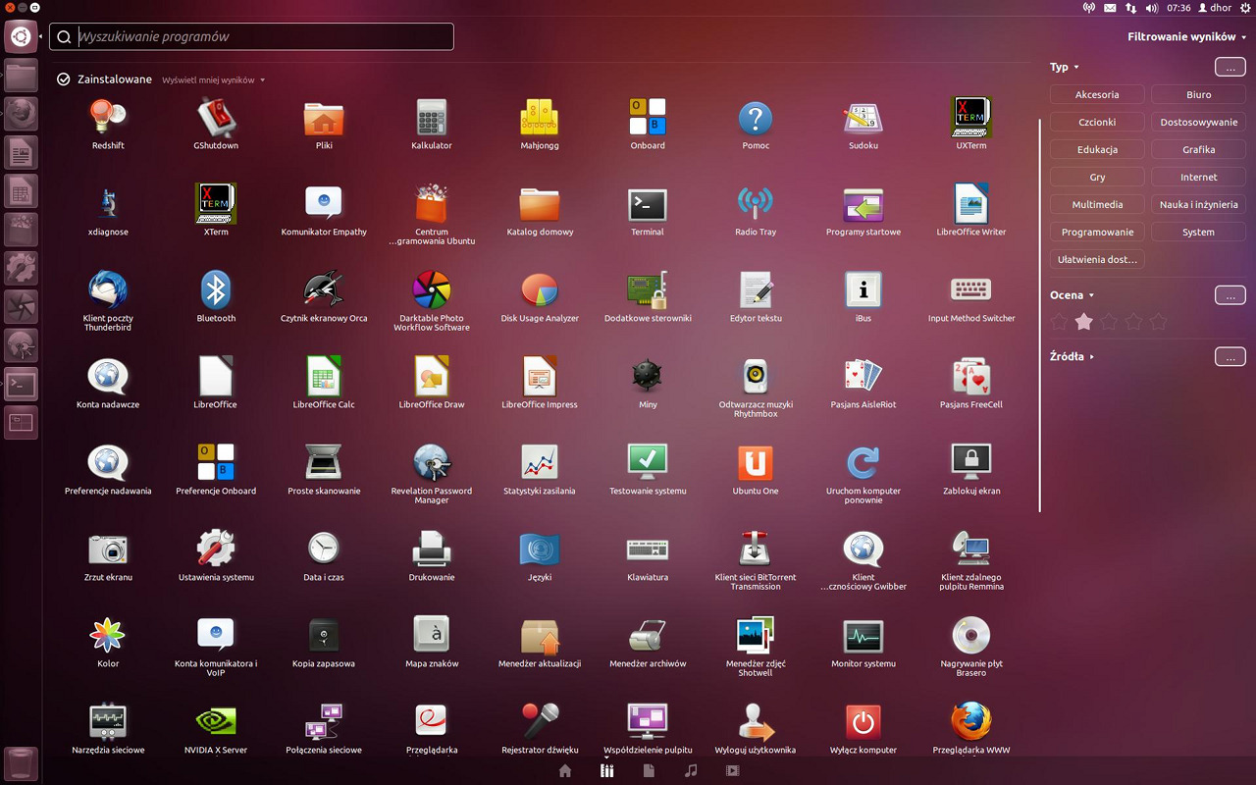The height and width of the screenshot is (785, 1256).
Task: Click Wyświetl mniej wyników expander
Action: point(213,80)
